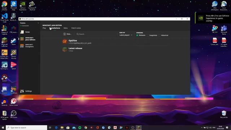
Task: Open Visual Studio Code desktop shortcut
Action: tap(4, 18)
